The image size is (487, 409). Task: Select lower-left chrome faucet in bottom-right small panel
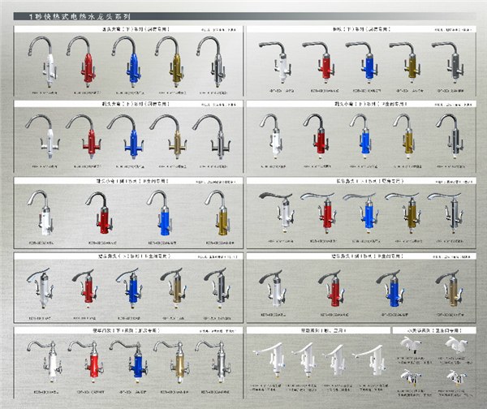(x=410, y=377)
